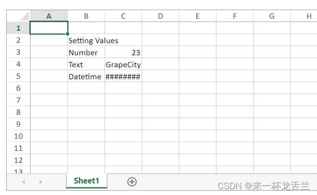The image size is (317, 195).
Task: Select column C header
Action: click(x=123, y=16)
